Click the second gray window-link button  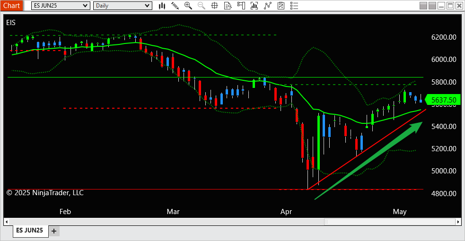pyautogui.click(x=432, y=6)
